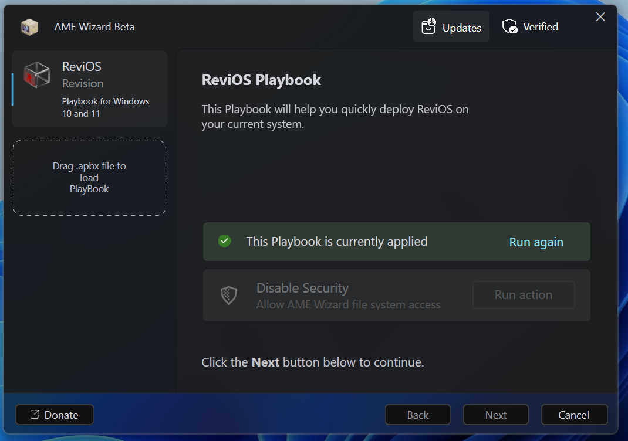The height and width of the screenshot is (441, 628).
Task: Go Back to the previous step
Action: click(417, 415)
